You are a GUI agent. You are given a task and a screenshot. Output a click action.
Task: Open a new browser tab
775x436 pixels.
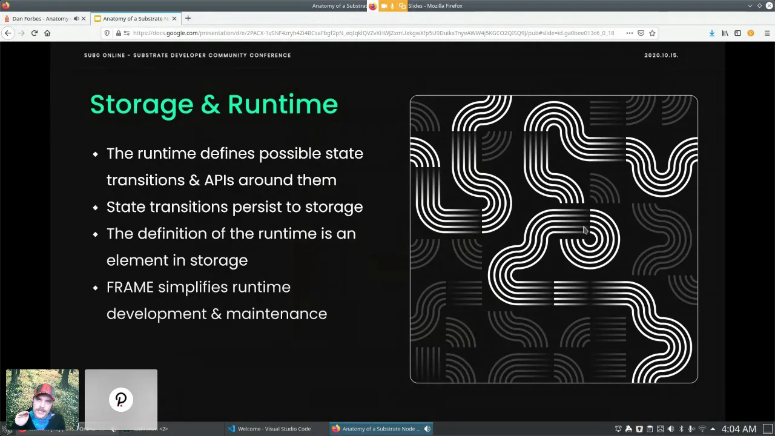[x=188, y=19]
